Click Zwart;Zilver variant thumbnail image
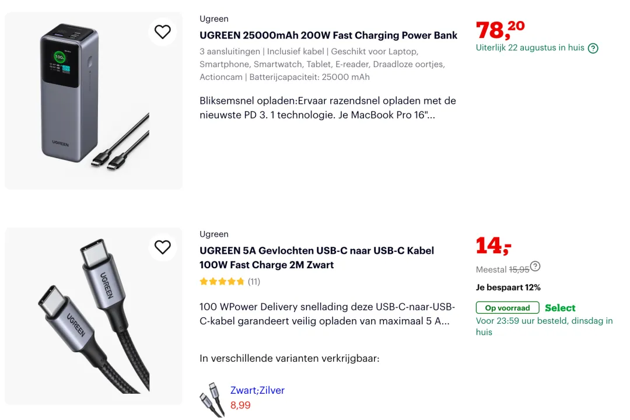The width and height of the screenshot is (630, 420). click(x=212, y=400)
